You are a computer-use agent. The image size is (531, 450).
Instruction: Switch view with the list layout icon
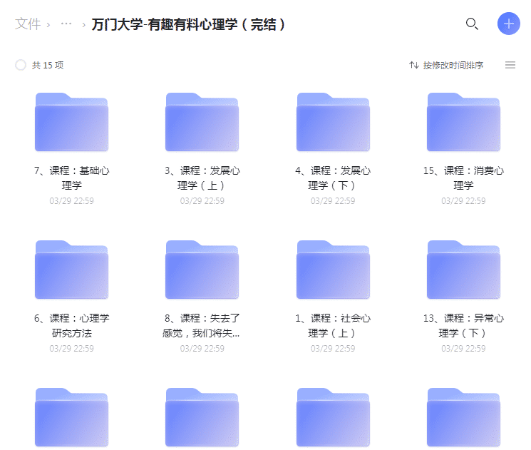coord(510,65)
